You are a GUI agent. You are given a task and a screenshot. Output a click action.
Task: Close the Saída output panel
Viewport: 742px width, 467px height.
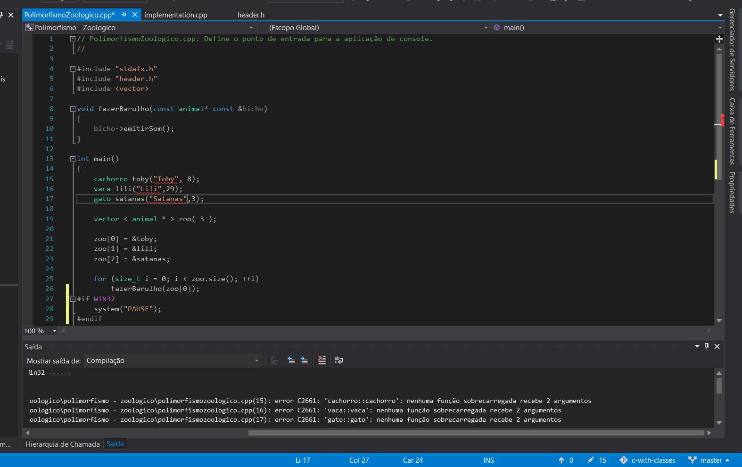tap(717, 346)
